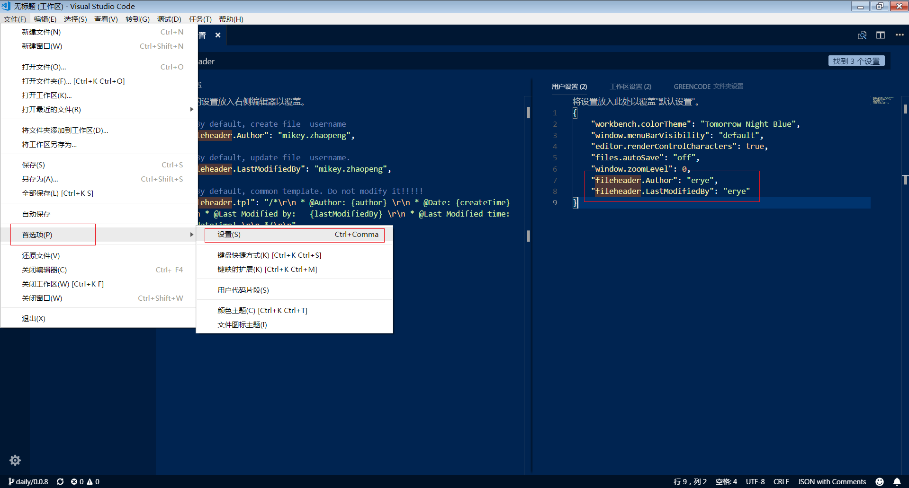
Task: Click the 行 9, 列 2 cursor position
Action: 690,481
